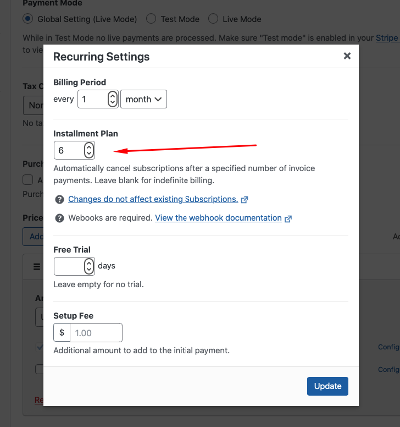400x427 pixels.
Task: Click the Billing Period number stepper arrows
Action: (112, 99)
